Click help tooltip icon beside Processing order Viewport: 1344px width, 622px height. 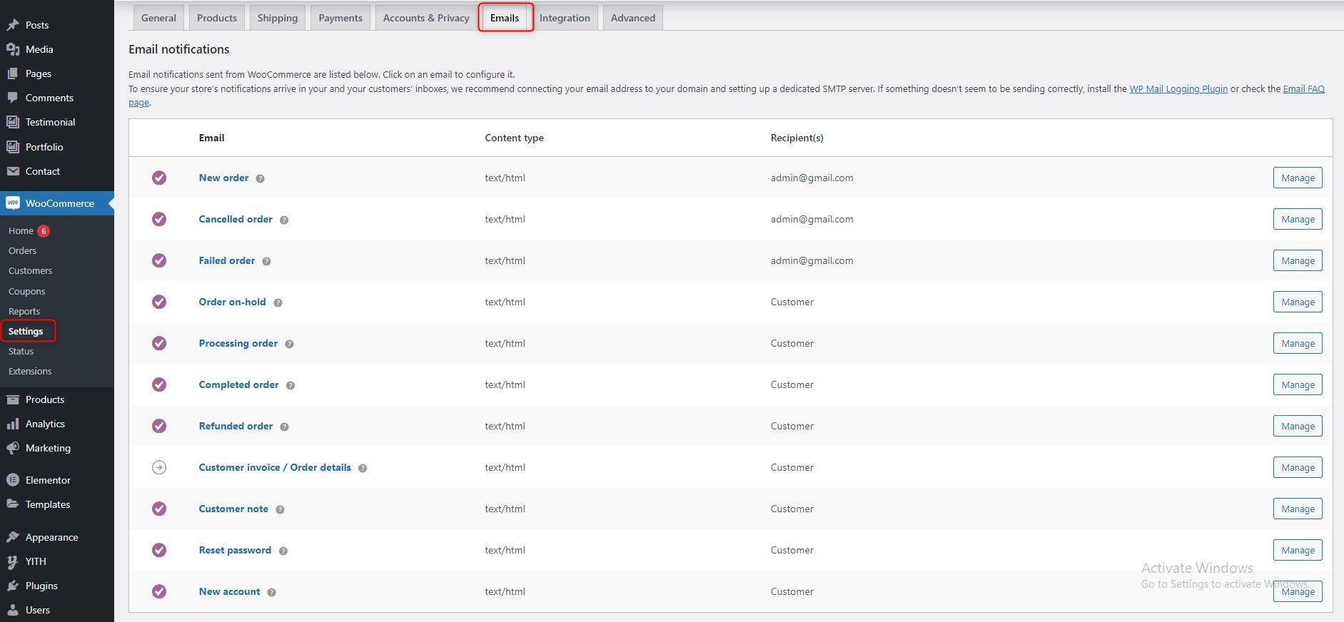(x=289, y=345)
